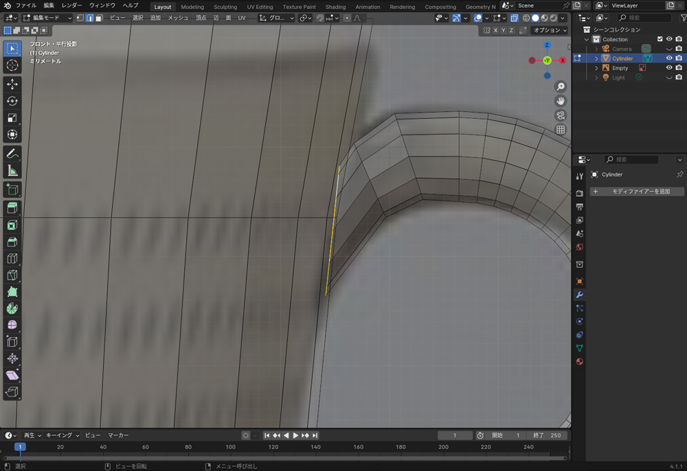Choose the Scale tool

pyautogui.click(x=12, y=117)
